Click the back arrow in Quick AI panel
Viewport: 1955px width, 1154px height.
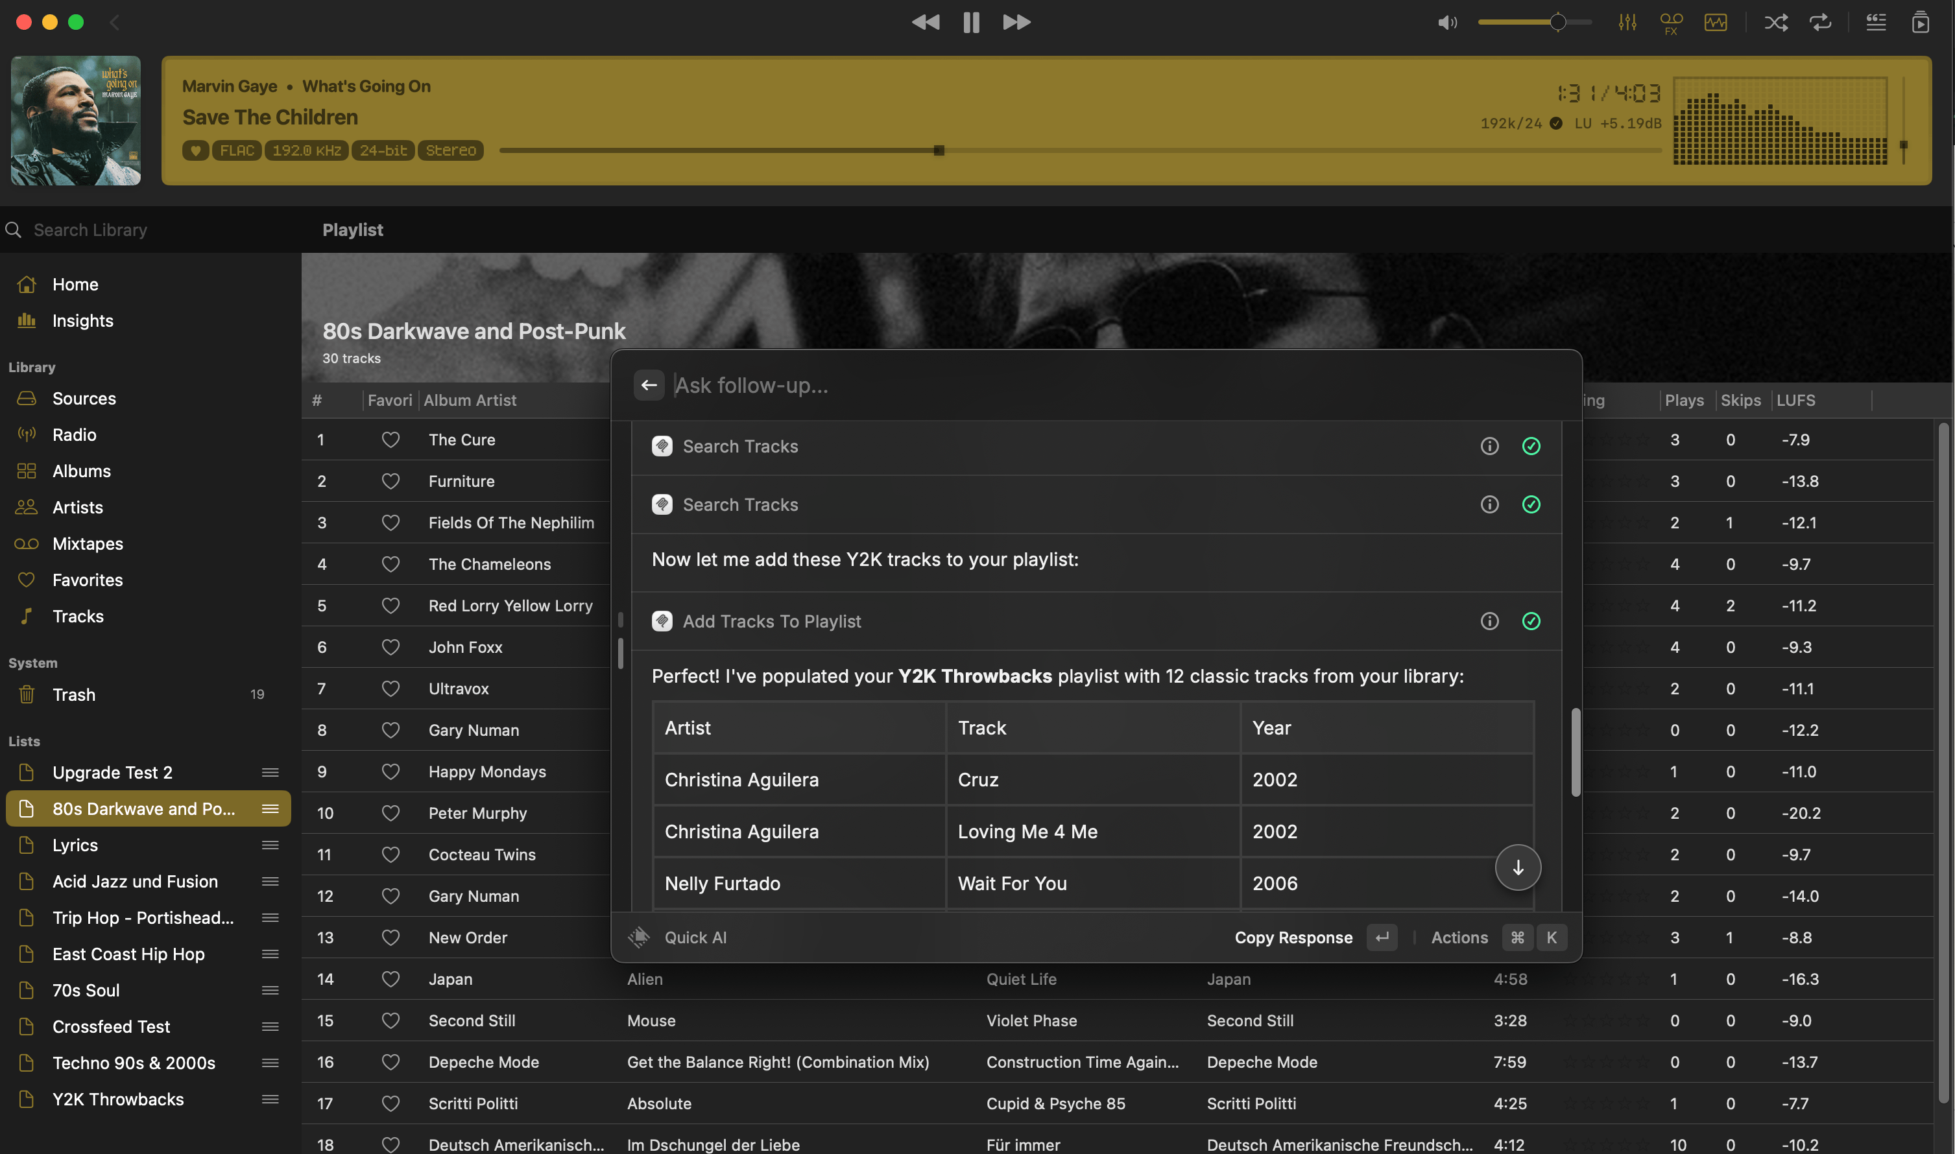tap(649, 385)
